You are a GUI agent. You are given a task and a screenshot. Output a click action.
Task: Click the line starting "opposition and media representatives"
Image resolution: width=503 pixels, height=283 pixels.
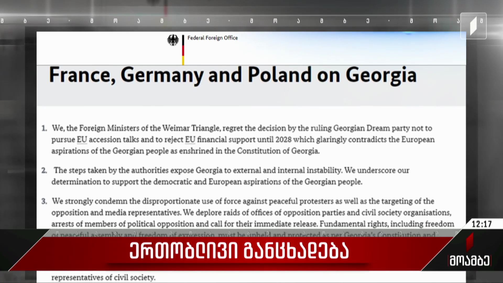click(x=251, y=213)
